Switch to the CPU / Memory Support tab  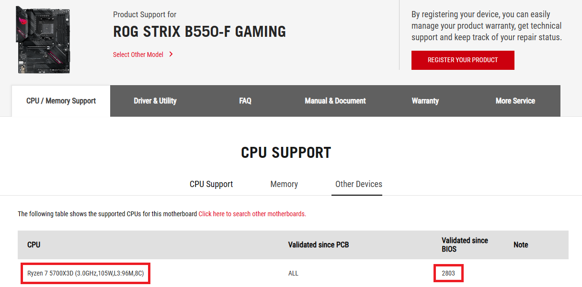coord(61,101)
